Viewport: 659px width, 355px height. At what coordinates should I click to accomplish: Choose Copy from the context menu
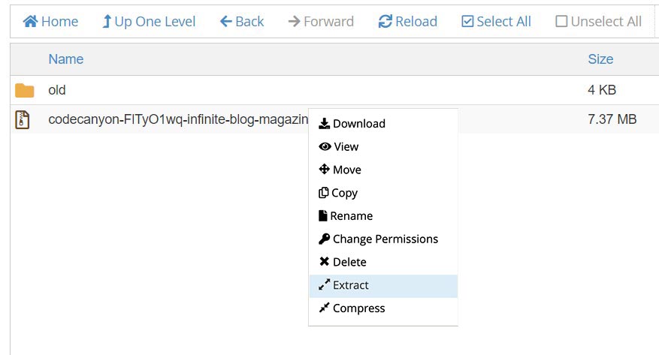pyautogui.click(x=344, y=193)
